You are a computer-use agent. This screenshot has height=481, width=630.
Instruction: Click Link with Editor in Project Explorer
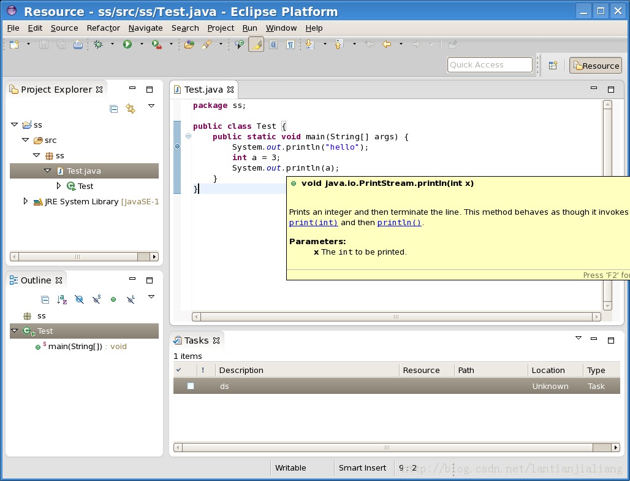coord(131,109)
